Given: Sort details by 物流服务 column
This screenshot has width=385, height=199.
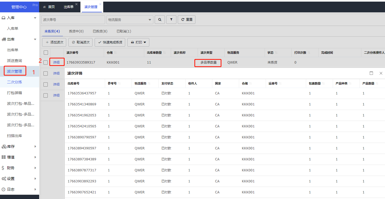Looking at the screenshot, I should click(149, 83).
